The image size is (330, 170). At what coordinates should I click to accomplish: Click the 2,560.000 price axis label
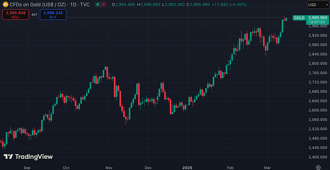tap(317, 119)
